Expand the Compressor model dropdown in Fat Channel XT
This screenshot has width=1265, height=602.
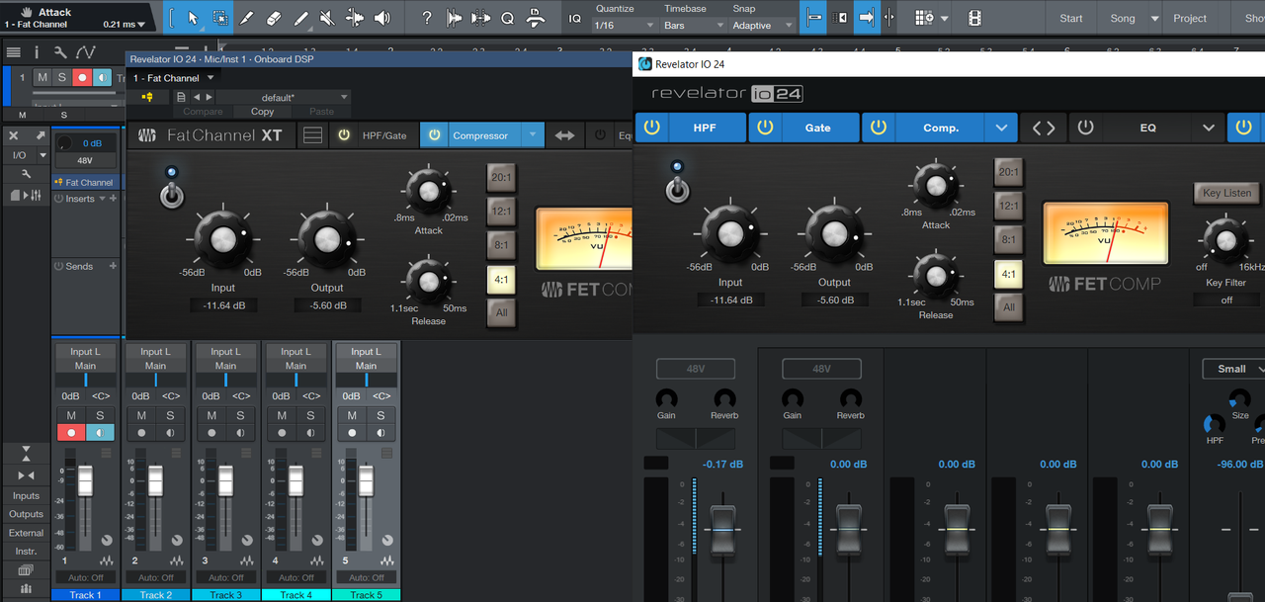coord(533,135)
